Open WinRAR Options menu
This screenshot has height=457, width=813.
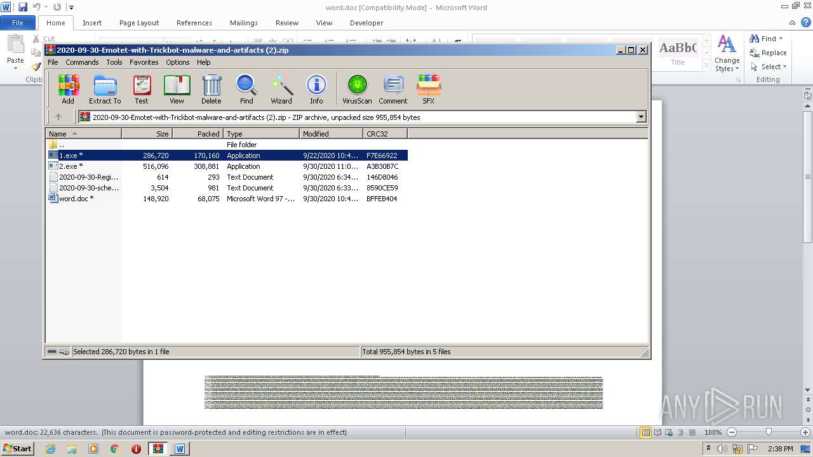click(178, 62)
